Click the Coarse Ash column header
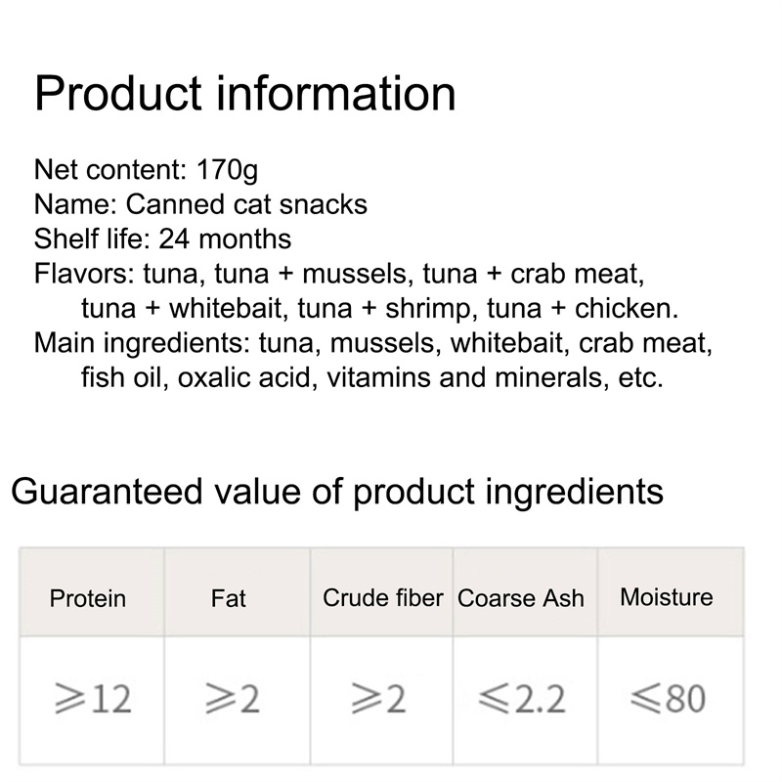The height and width of the screenshot is (782, 782). [520, 598]
